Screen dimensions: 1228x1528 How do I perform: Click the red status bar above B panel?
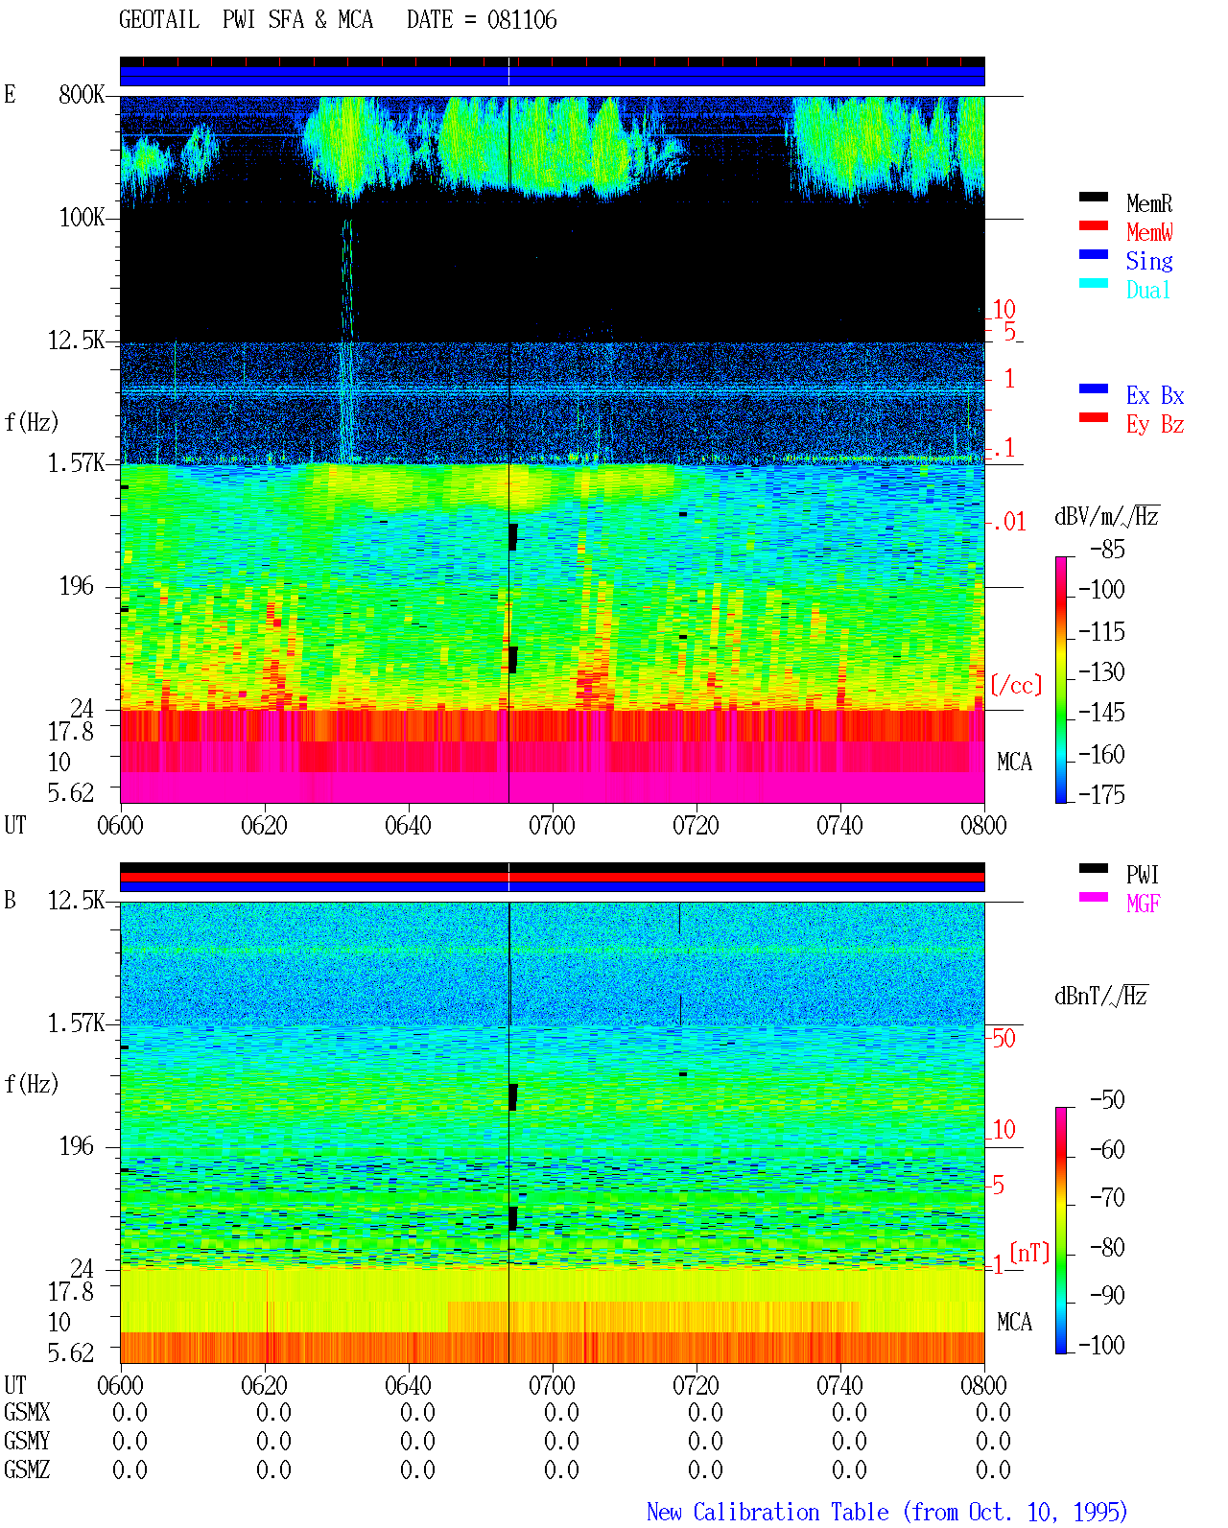click(x=553, y=877)
